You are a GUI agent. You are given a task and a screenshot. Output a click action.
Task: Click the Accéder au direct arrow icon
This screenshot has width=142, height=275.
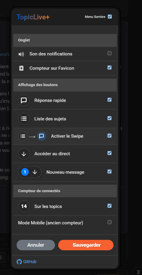pyautogui.click(x=24, y=154)
